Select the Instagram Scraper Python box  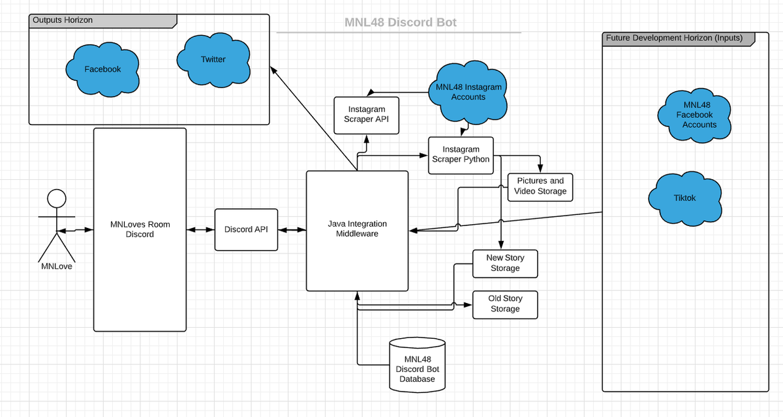[x=461, y=155]
